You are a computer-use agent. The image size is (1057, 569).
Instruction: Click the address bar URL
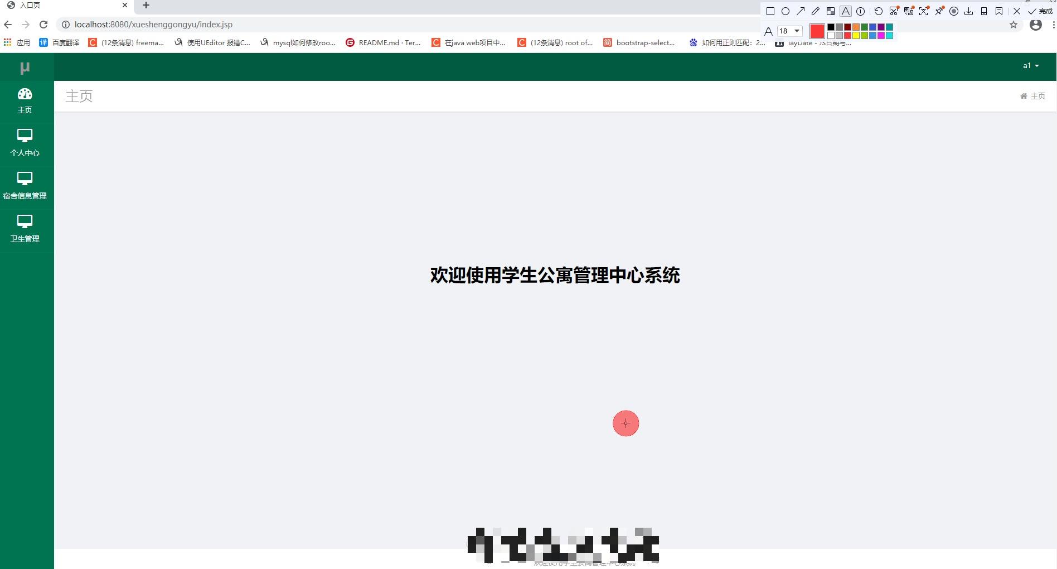(153, 25)
